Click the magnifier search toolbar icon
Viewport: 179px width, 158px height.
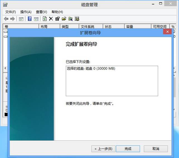coord(70,19)
